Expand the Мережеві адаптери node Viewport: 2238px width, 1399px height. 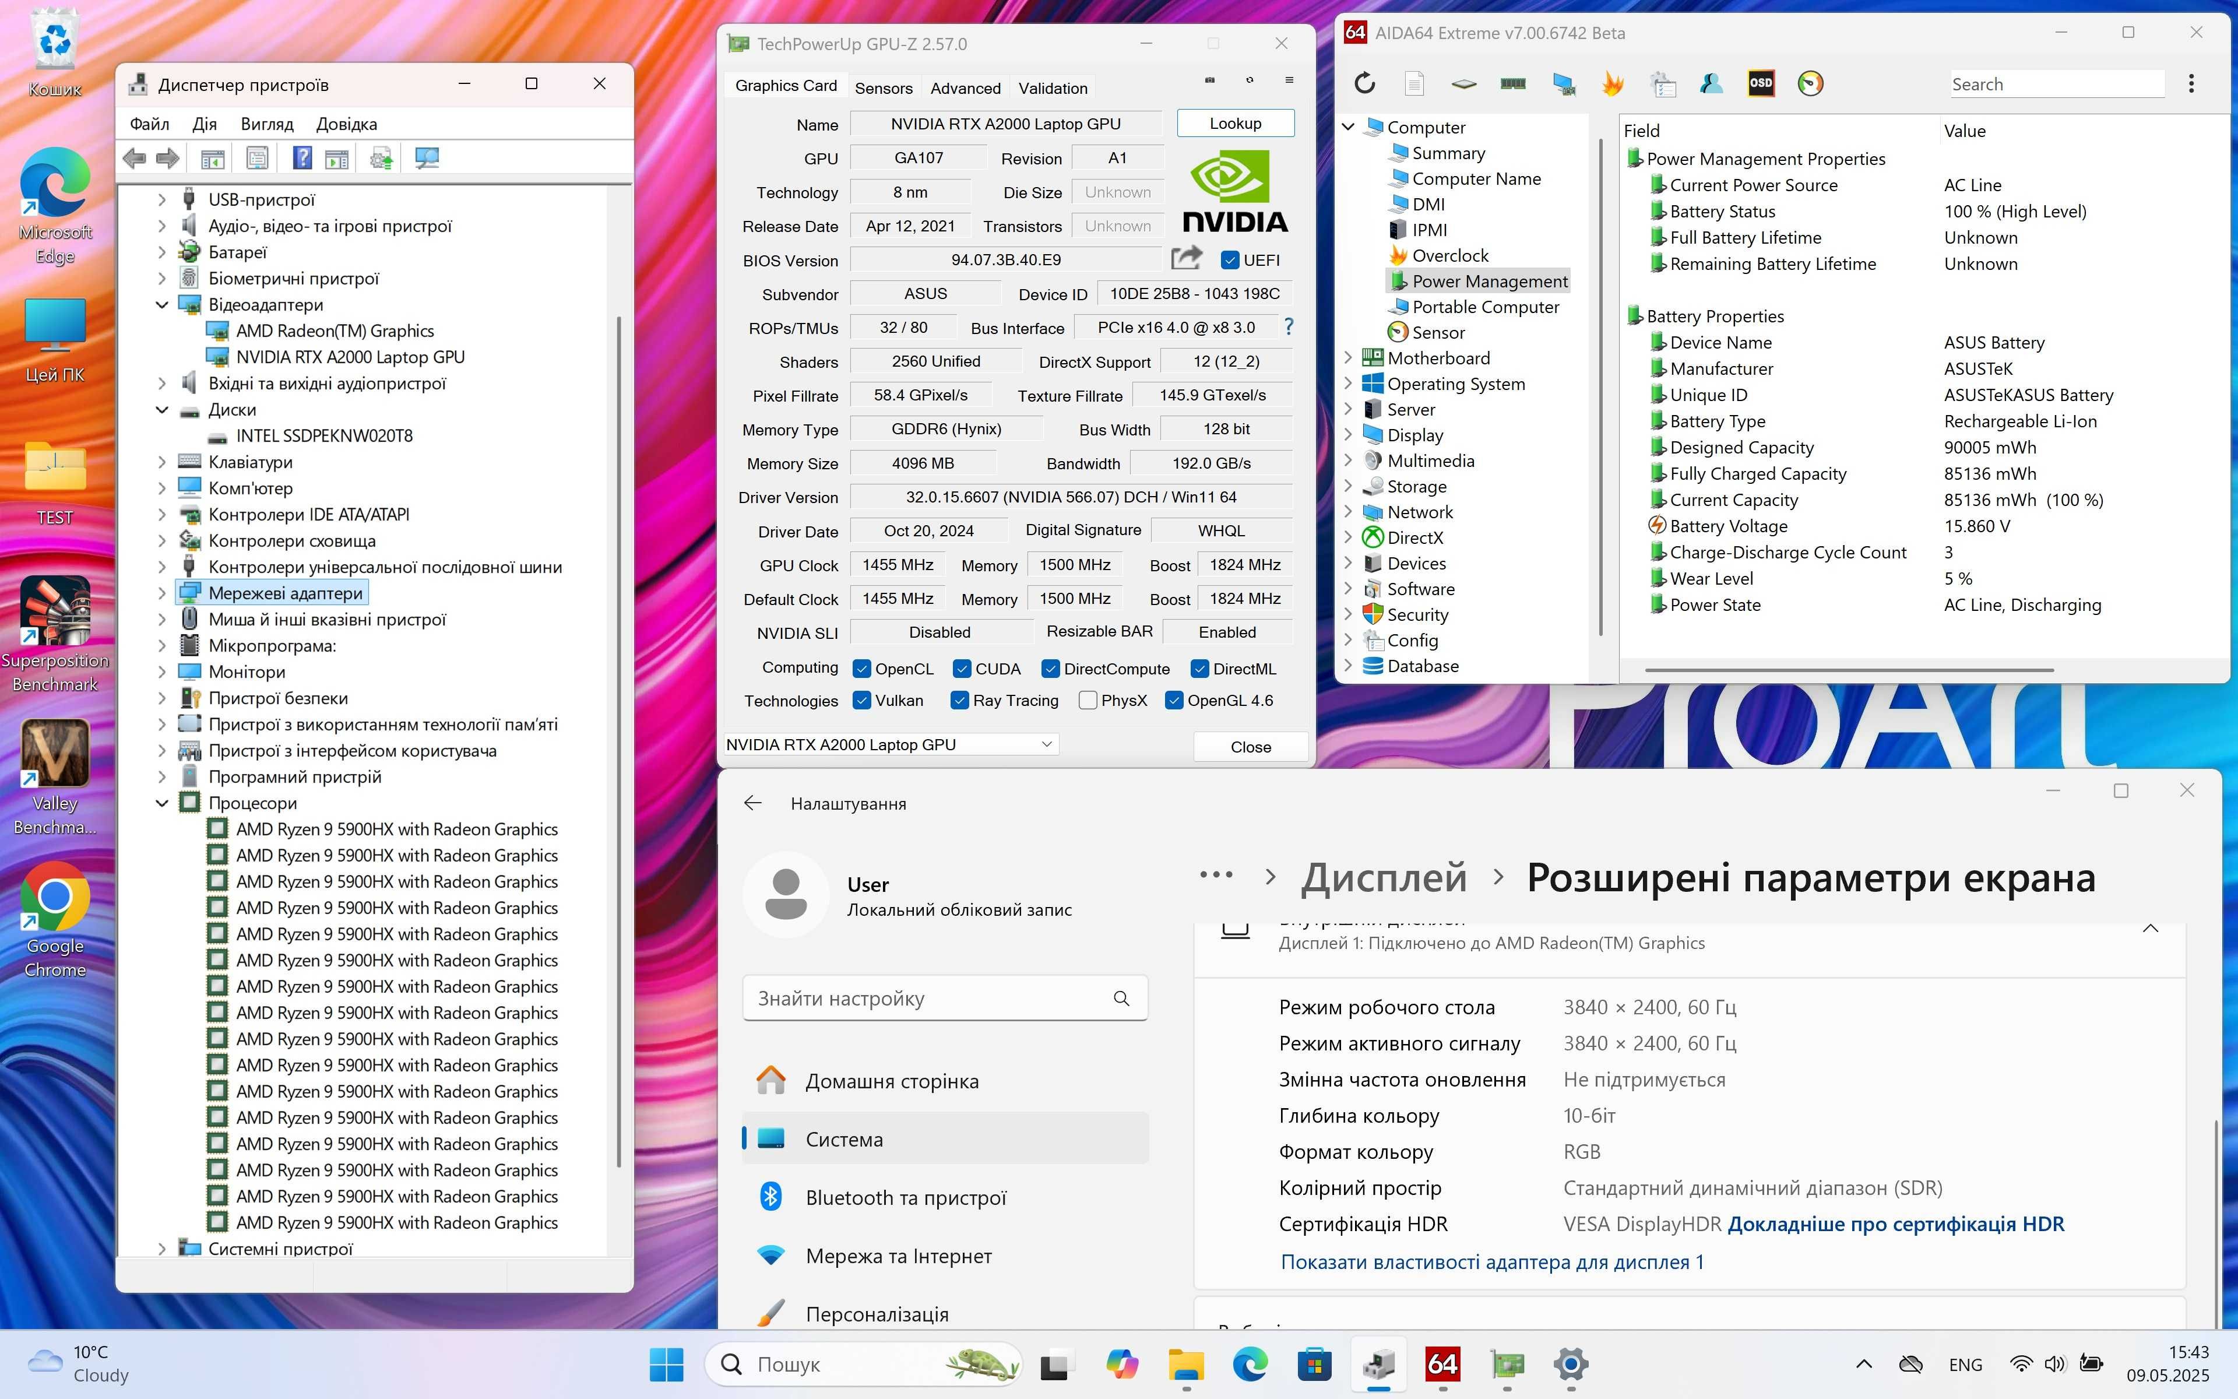[x=162, y=593]
